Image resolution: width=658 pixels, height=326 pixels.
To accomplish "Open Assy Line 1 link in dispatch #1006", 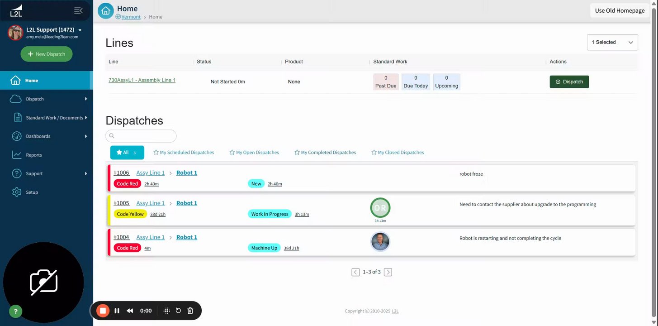I will tap(151, 173).
